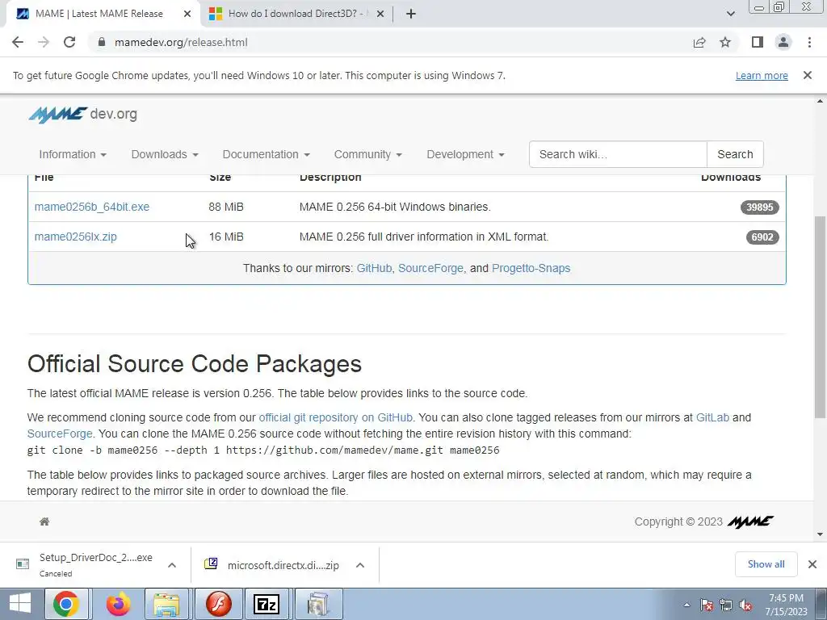Download mame0256lx.zip
Image resolution: width=827 pixels, height=620 pixels.
(x=75, y=237)
